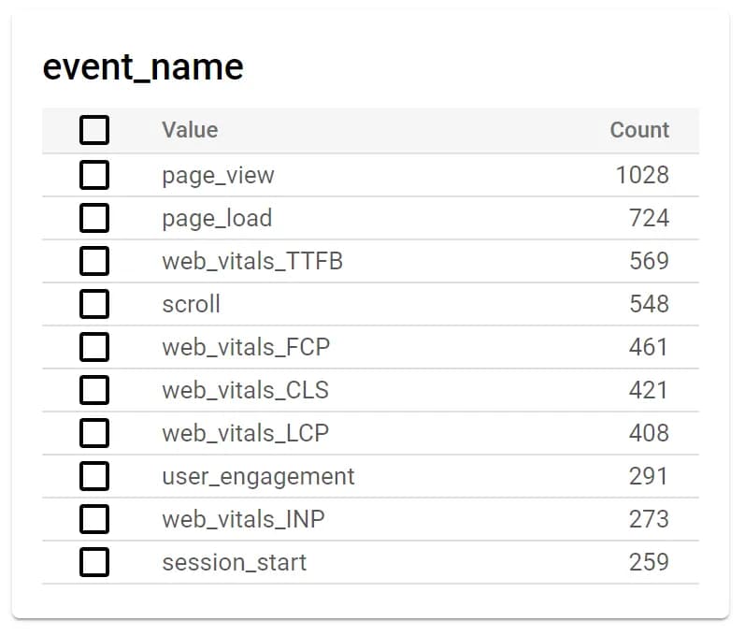Click the Value column header

(x=190, y=130)
